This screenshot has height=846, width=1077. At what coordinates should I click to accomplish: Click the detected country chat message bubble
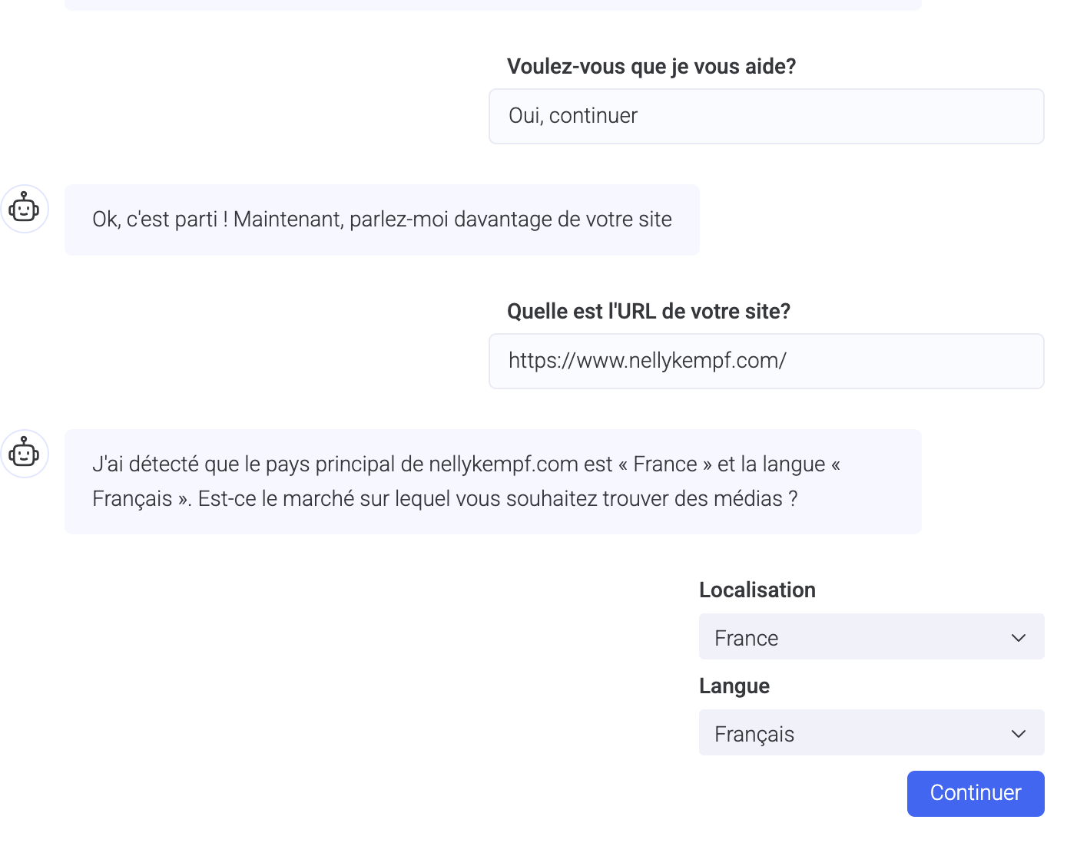[493, 481]
